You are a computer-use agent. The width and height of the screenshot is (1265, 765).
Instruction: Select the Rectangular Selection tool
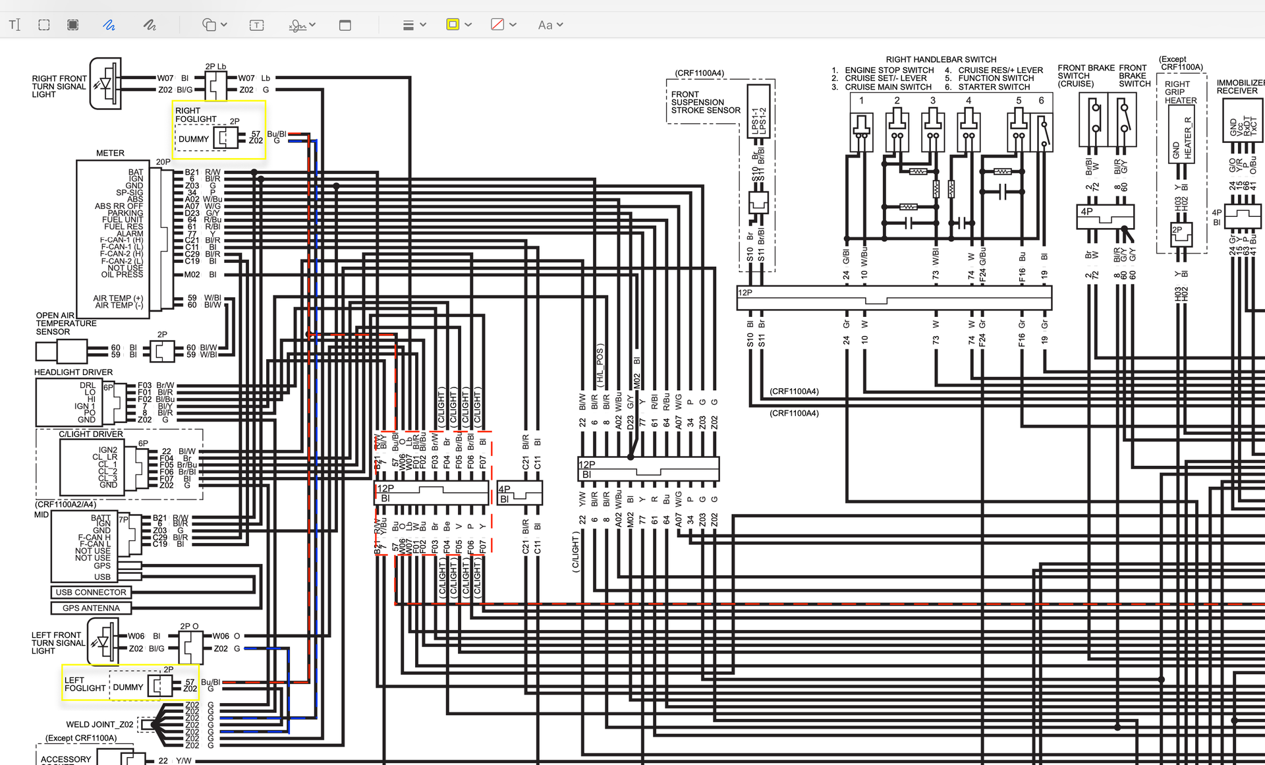tap(44, 25)
